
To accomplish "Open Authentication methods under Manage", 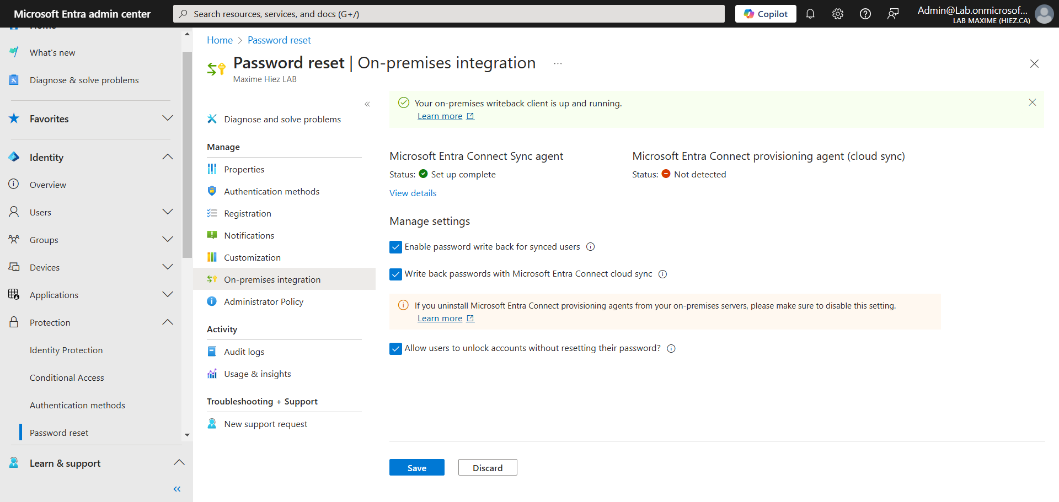I will point(271,191).
